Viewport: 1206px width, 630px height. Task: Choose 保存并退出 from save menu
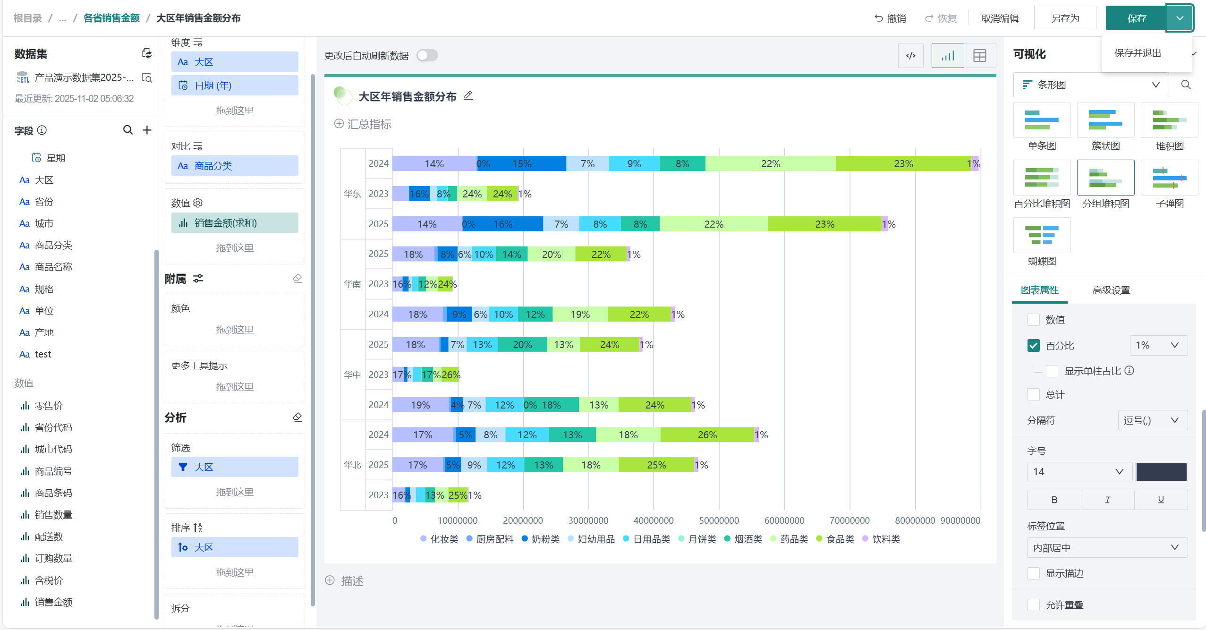1138,53
